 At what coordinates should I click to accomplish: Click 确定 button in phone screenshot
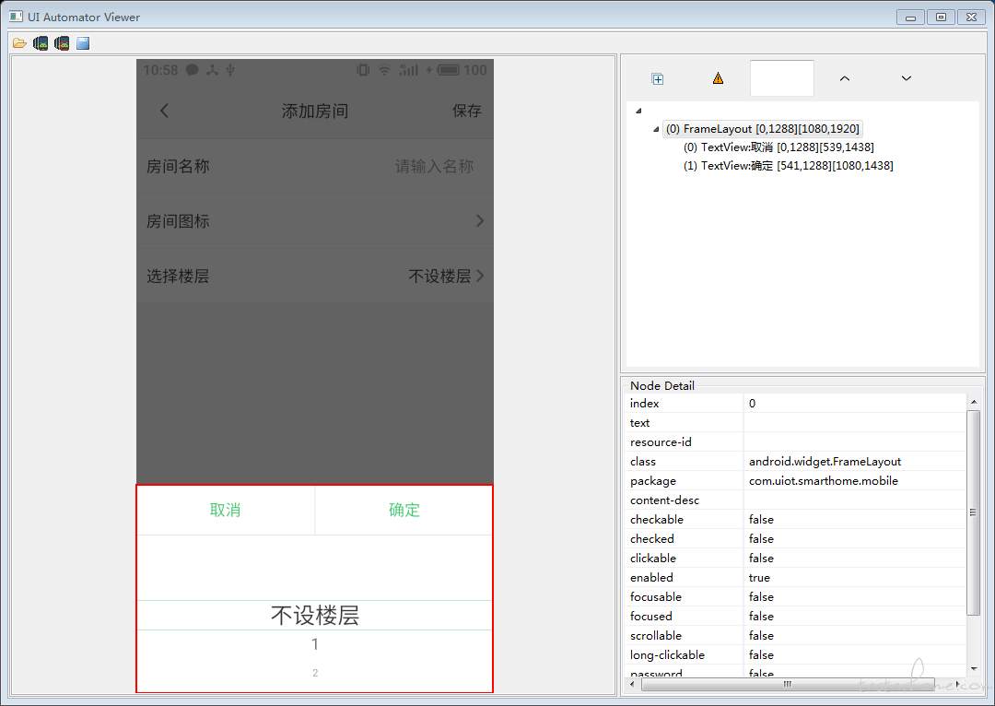click(404, 510)
